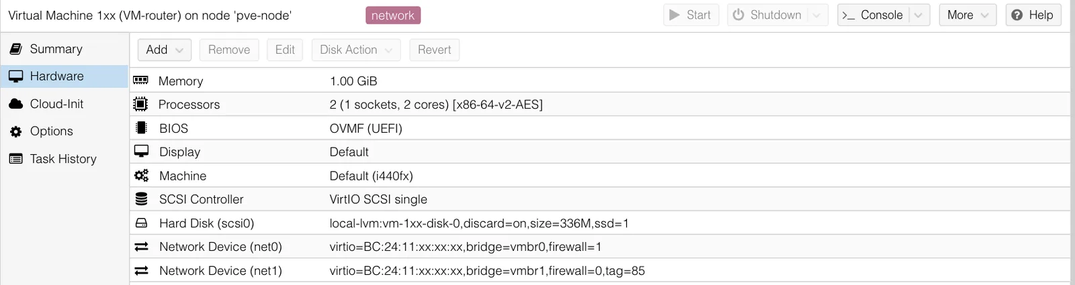Click the Network Device (net1) arrows icon

click(141, 271)
